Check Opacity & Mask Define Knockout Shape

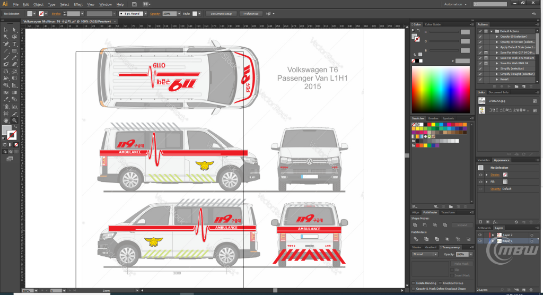coord(414,289)
